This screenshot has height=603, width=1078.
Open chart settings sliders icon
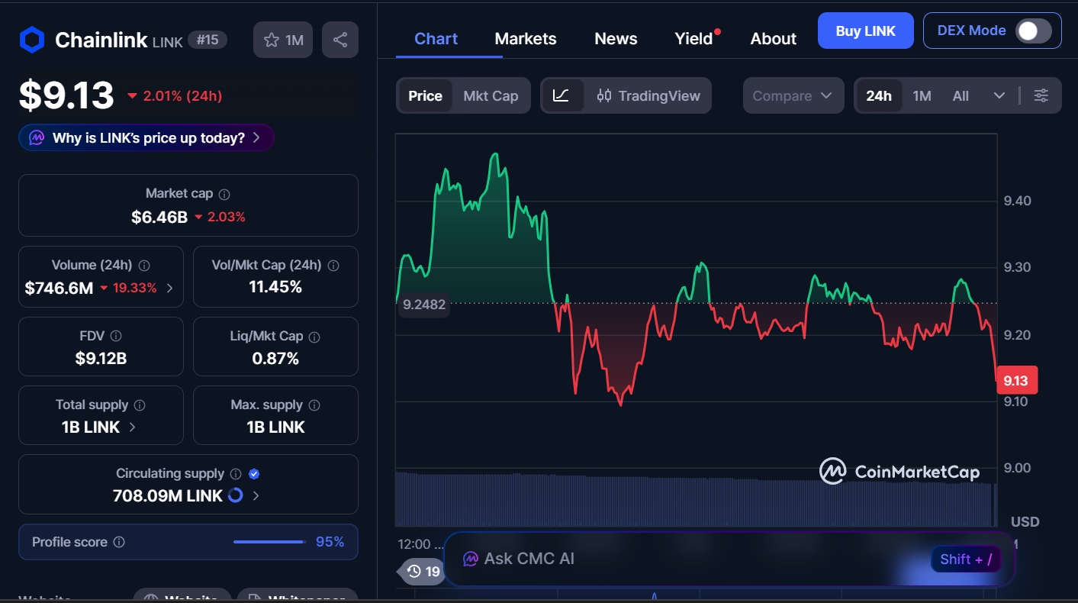pos(1041,95)
